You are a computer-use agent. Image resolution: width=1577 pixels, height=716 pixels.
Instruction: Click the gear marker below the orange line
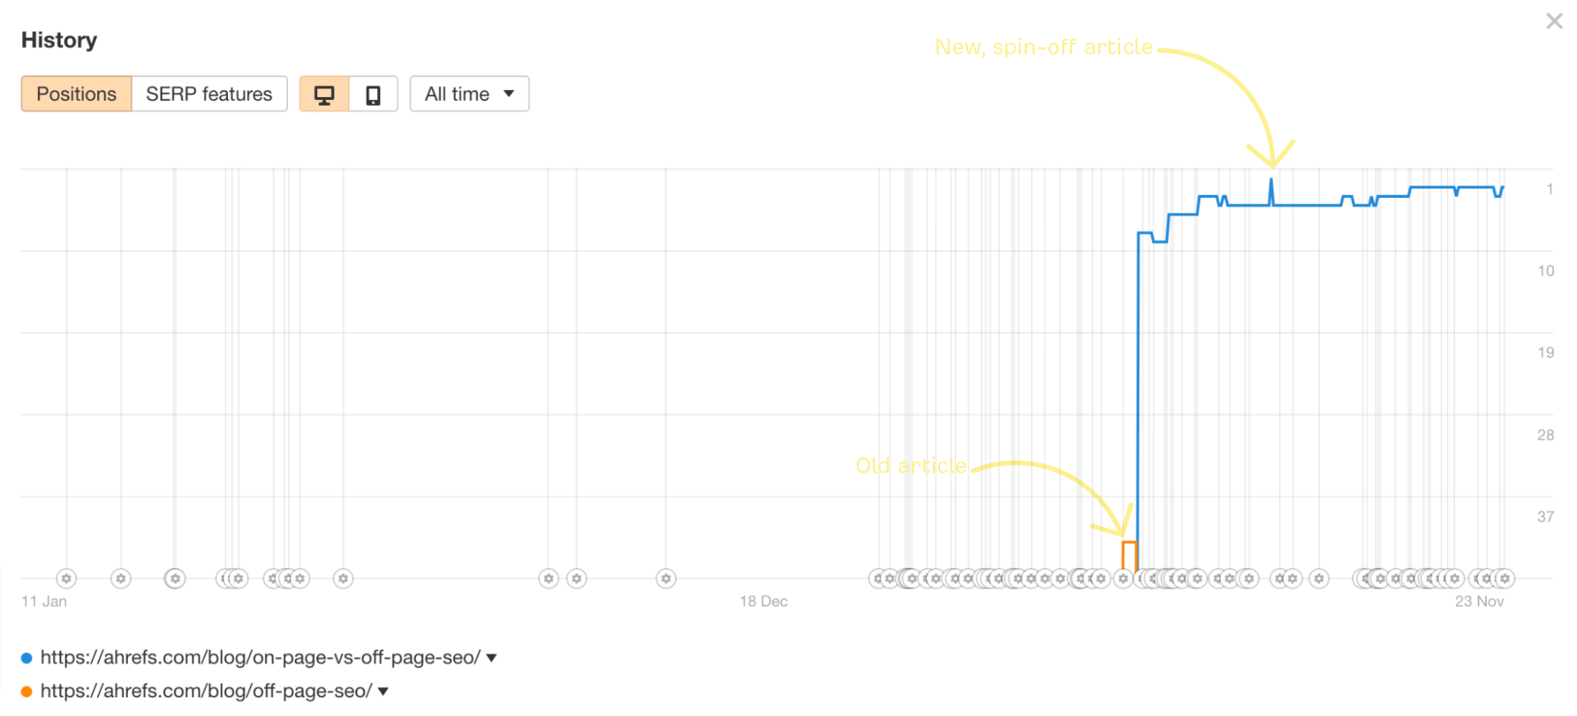point(1123,579)
